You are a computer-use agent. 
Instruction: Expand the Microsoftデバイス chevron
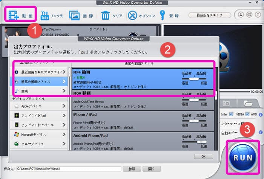64,134
